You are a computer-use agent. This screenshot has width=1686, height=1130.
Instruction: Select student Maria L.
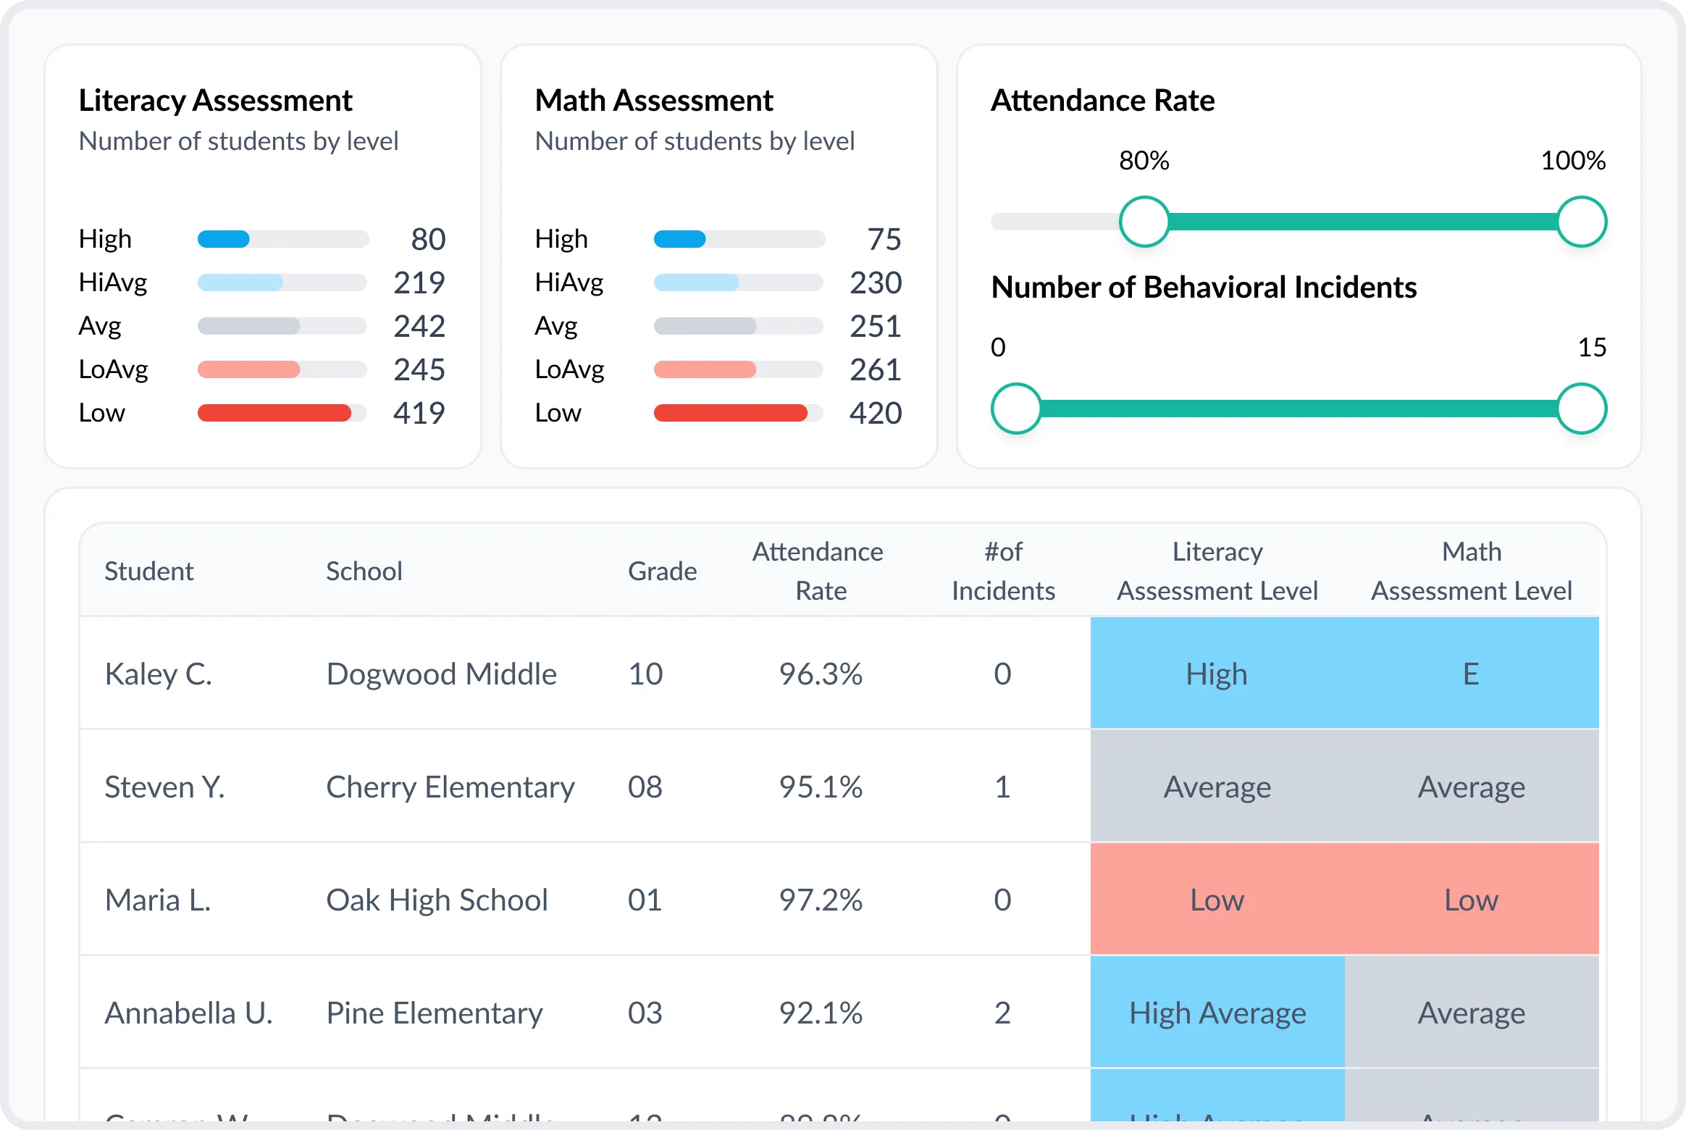[x=158, y=900]
